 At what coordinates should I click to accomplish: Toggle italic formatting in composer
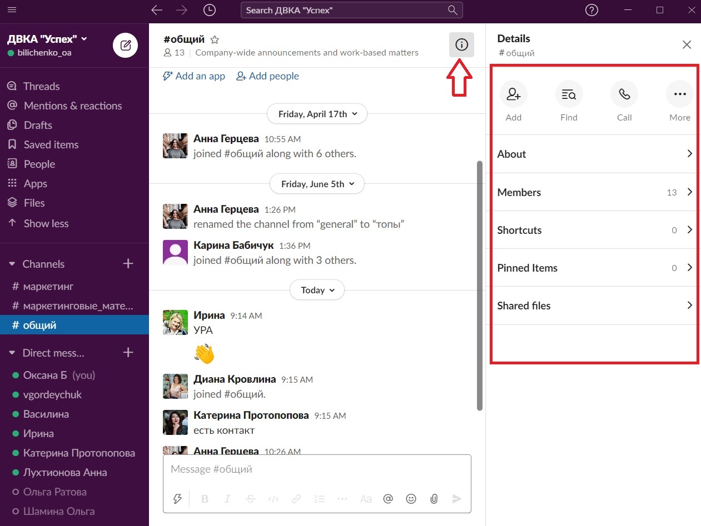click(227, 499)
